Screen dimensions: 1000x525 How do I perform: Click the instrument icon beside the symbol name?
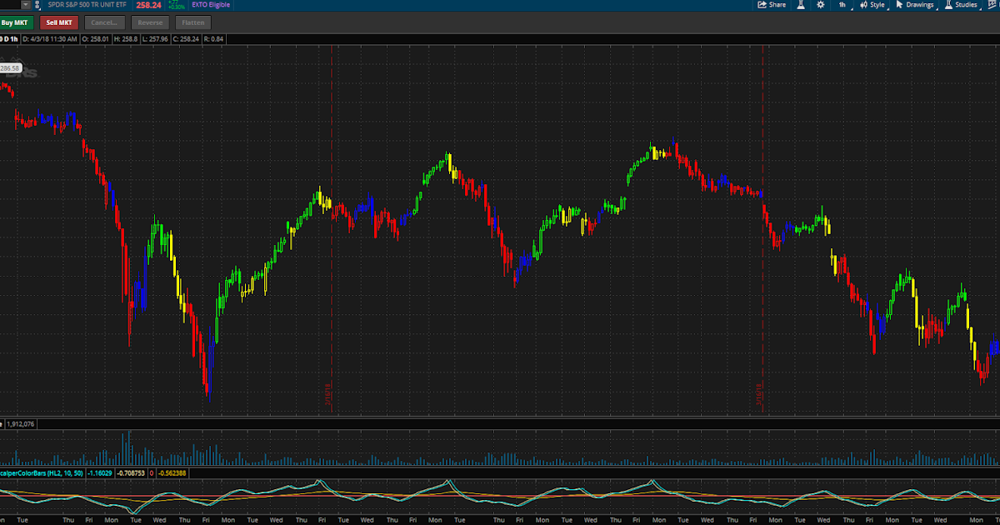pyautogui.click(x=39, y=5)
